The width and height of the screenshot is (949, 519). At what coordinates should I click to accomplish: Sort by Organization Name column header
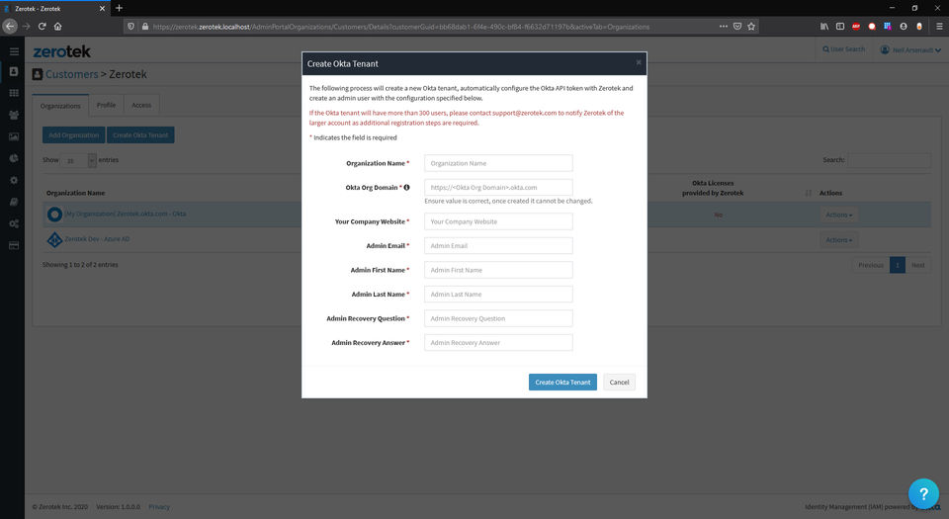(x=76, y=193)
